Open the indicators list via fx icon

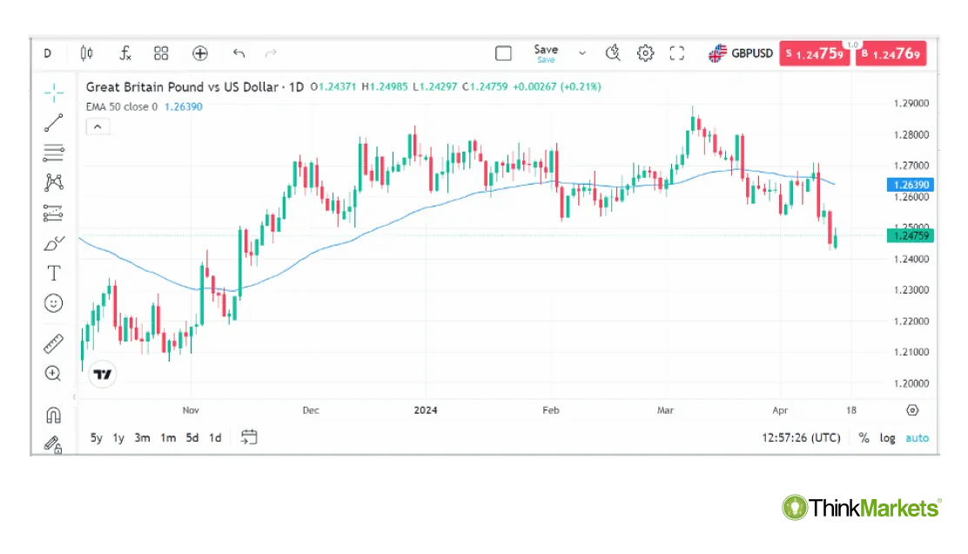coord(124,53)
